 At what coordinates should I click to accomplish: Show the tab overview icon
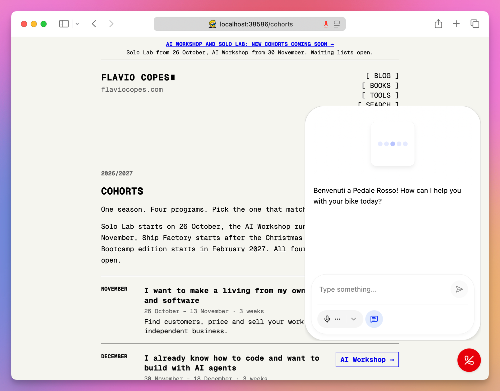tap(475, 24)
